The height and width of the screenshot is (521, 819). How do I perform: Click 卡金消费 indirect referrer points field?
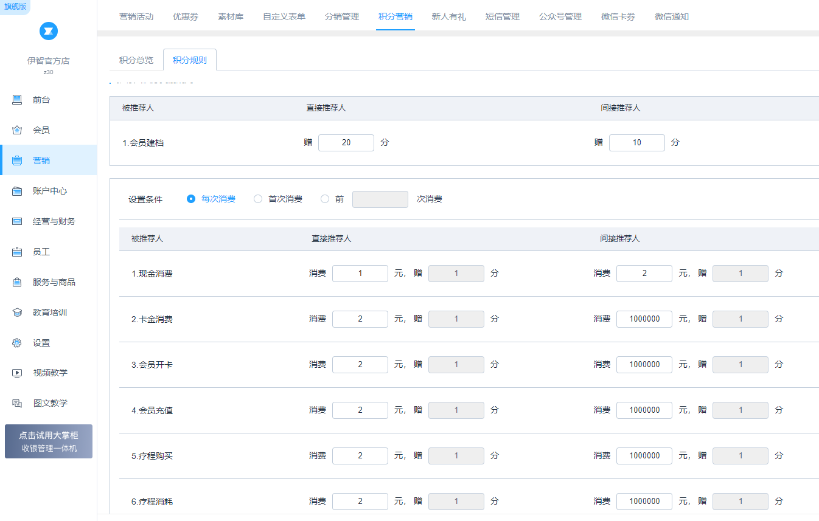[741, 319]
